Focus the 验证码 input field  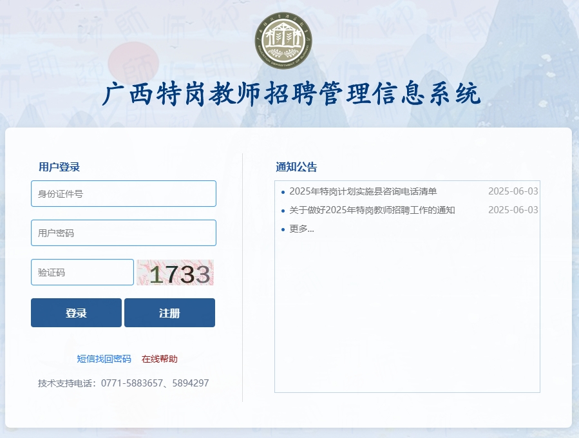coord(82,272)
